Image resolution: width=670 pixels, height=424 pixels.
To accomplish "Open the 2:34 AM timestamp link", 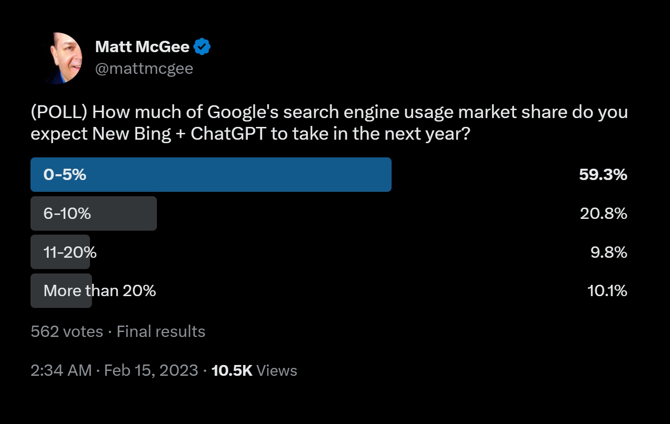I will (x=61, y=370).
